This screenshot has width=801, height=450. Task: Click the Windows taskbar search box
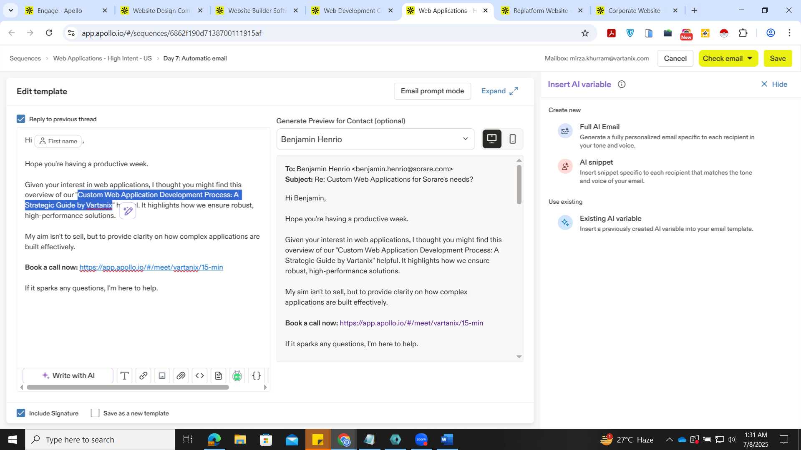(100, 440)
